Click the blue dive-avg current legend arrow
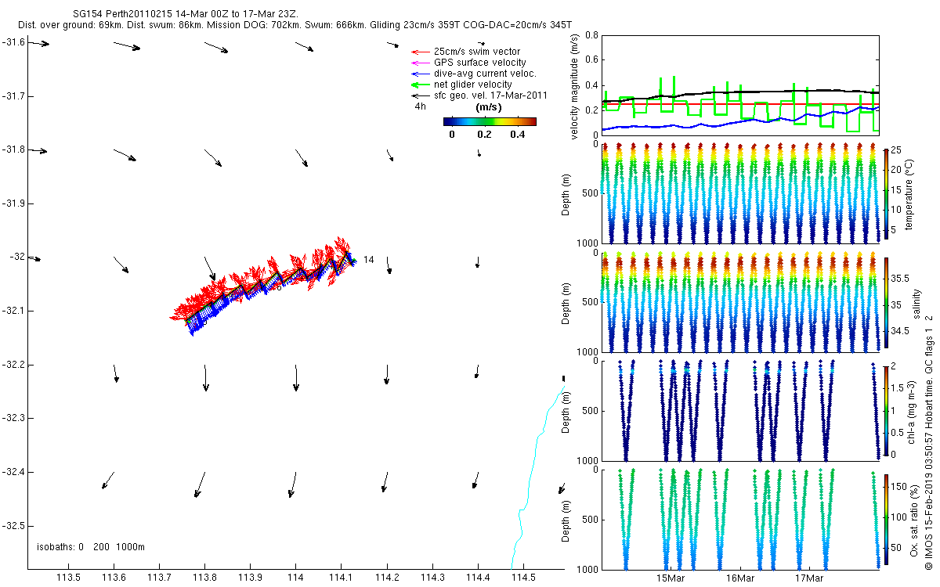The image size is (940, 587). (x=421, y=74)
